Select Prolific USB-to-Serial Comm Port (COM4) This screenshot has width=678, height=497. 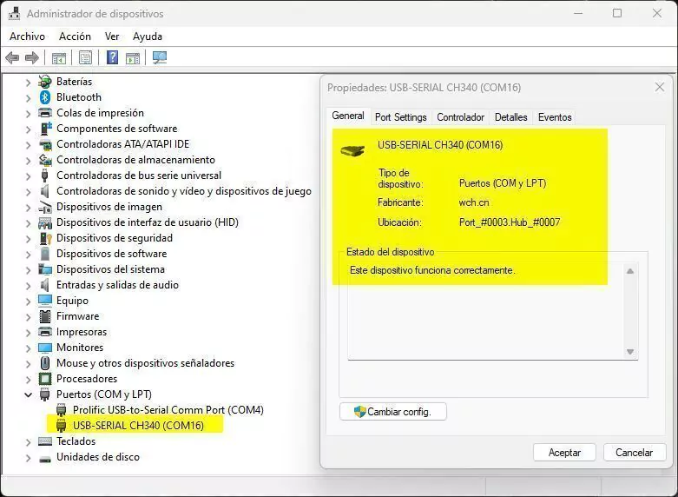pyautogui.click(x=168, y=410)
